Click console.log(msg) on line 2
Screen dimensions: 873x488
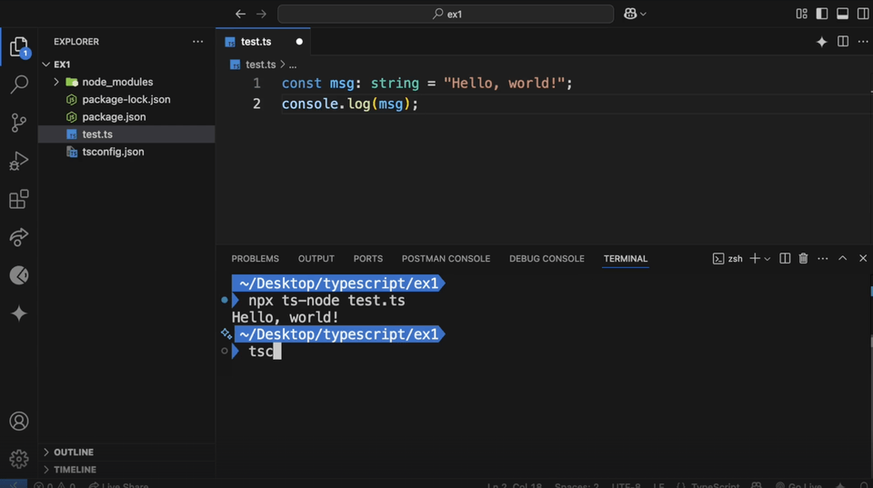(349, 105)
